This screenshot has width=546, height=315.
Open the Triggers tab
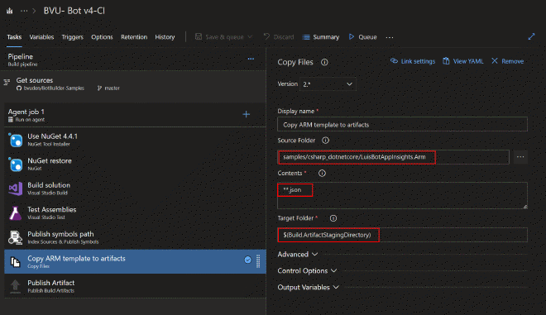tap(73, 37)
